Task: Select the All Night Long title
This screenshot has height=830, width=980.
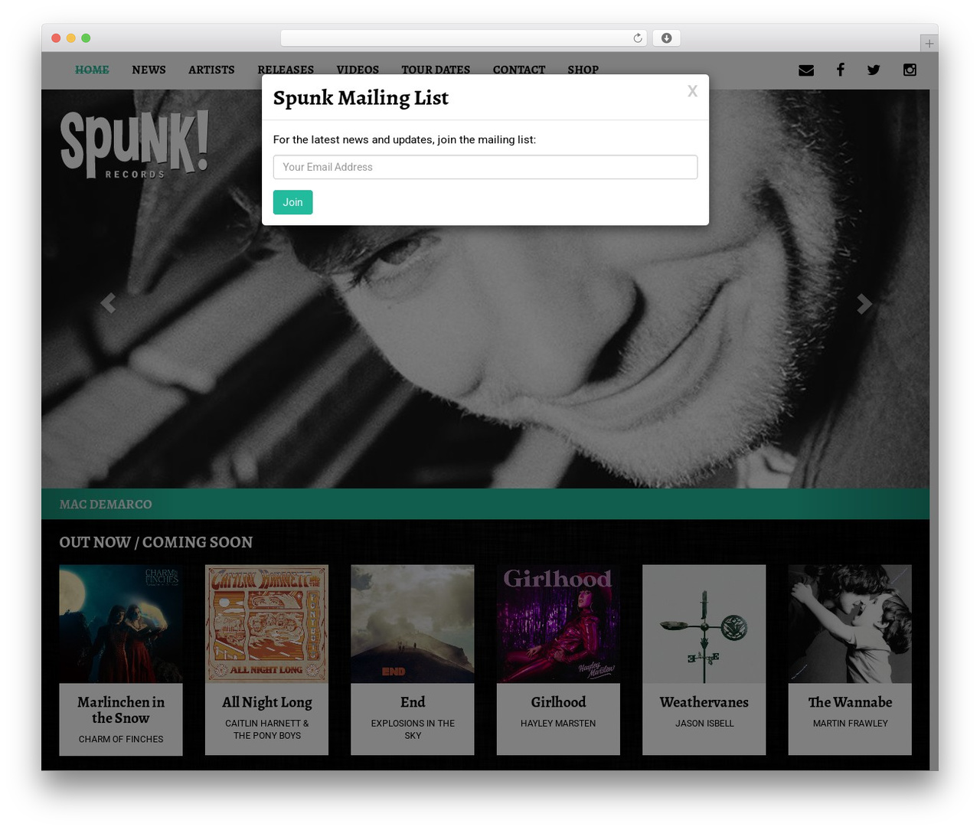Action: click(267, 702)
